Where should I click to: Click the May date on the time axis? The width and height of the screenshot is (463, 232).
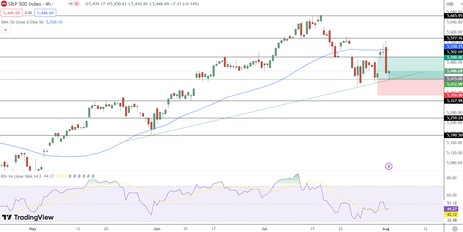tap(33, 229)
